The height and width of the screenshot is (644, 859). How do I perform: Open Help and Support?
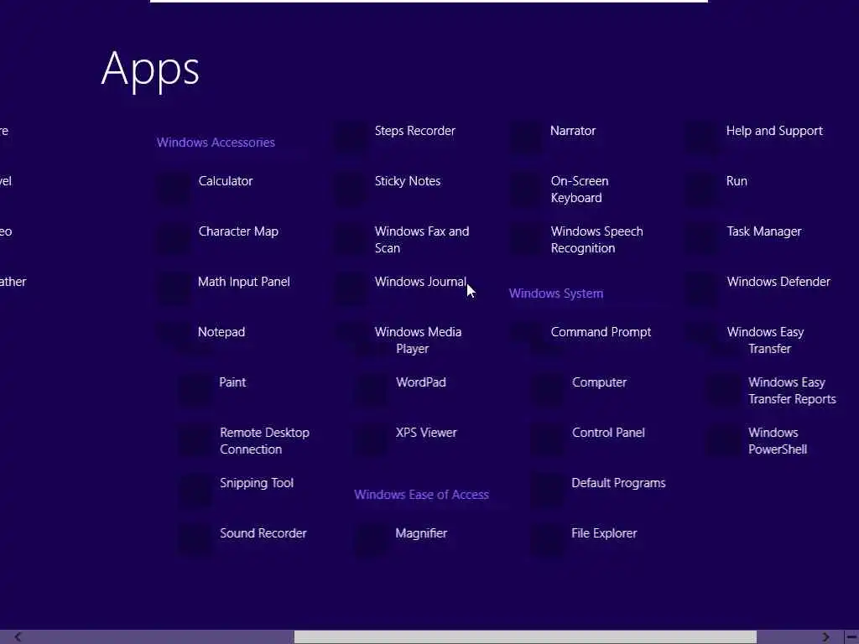(774, 131)
